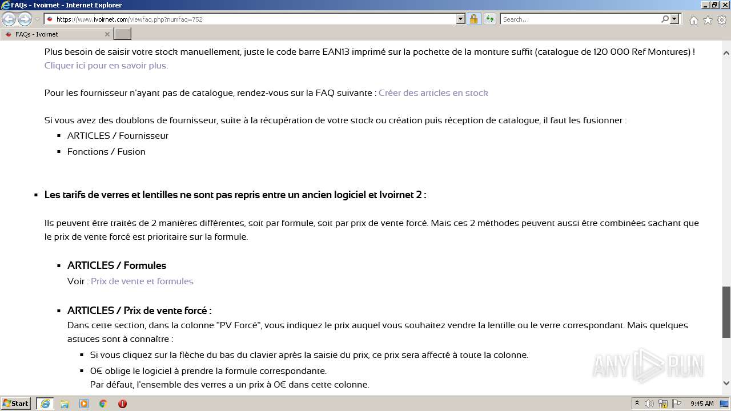
Task: Click the magnifier search icon
Action: (665, 19)
